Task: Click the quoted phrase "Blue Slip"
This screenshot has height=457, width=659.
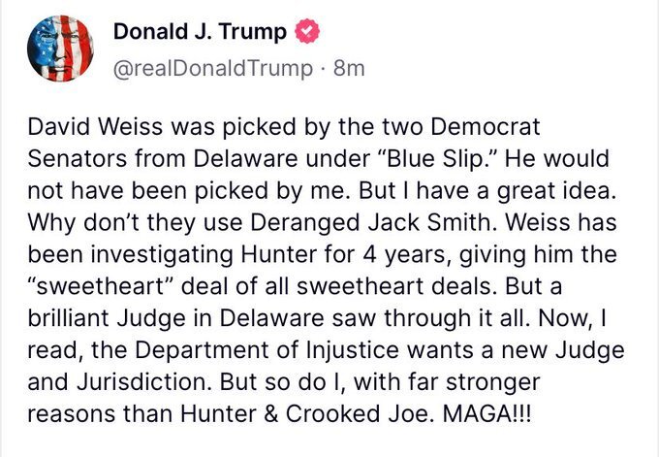Action: [398, 156]
